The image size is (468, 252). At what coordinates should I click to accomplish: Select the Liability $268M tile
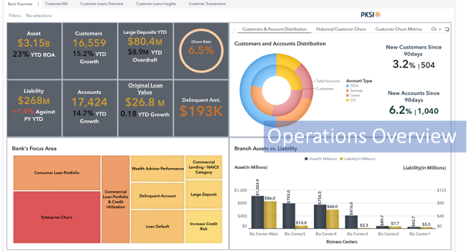34,108
